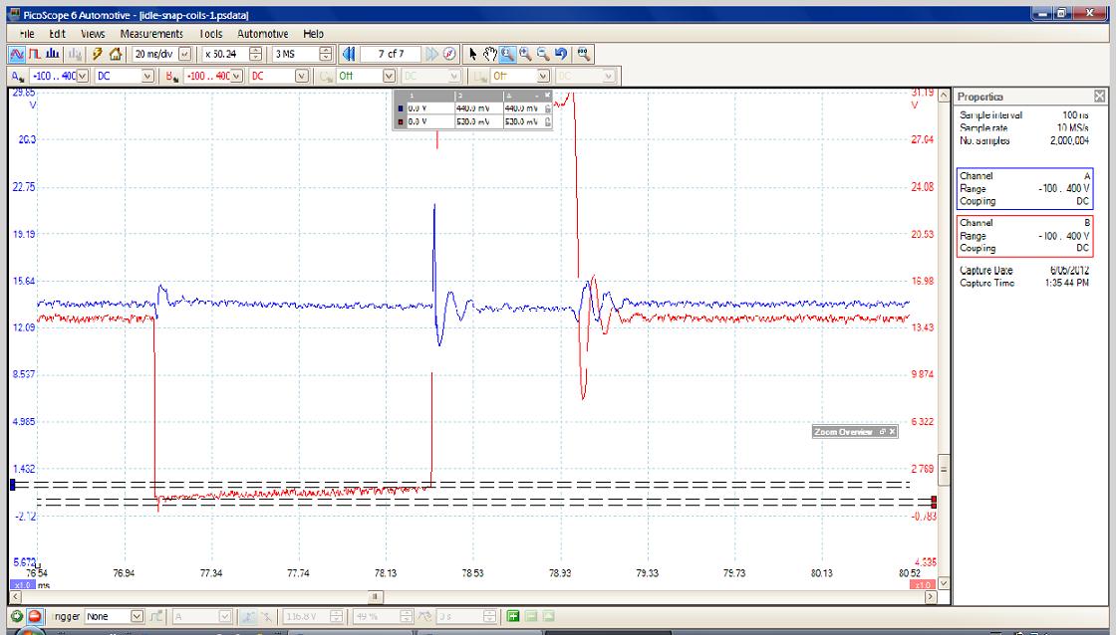Select the zoom window tool
The width and height of the screenshot is (1116, 635).
point(507,54)
